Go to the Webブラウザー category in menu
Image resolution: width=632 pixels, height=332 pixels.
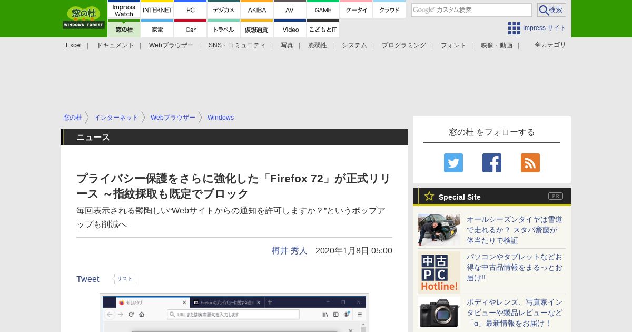coord(171,45)
